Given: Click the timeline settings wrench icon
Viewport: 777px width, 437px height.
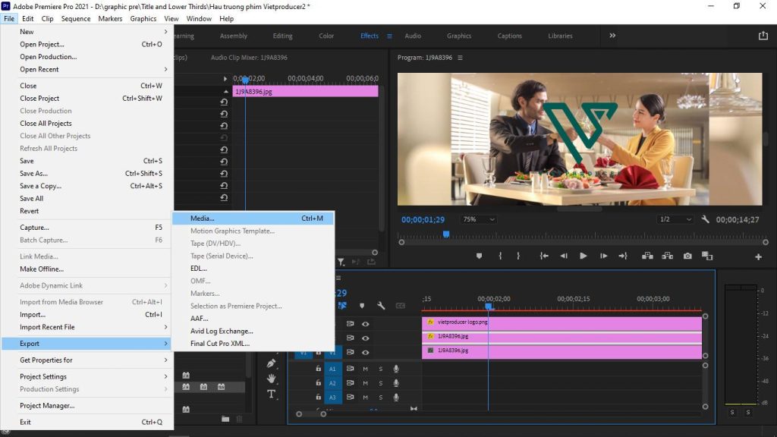Looking at the screenshot, I should point(381,306).
